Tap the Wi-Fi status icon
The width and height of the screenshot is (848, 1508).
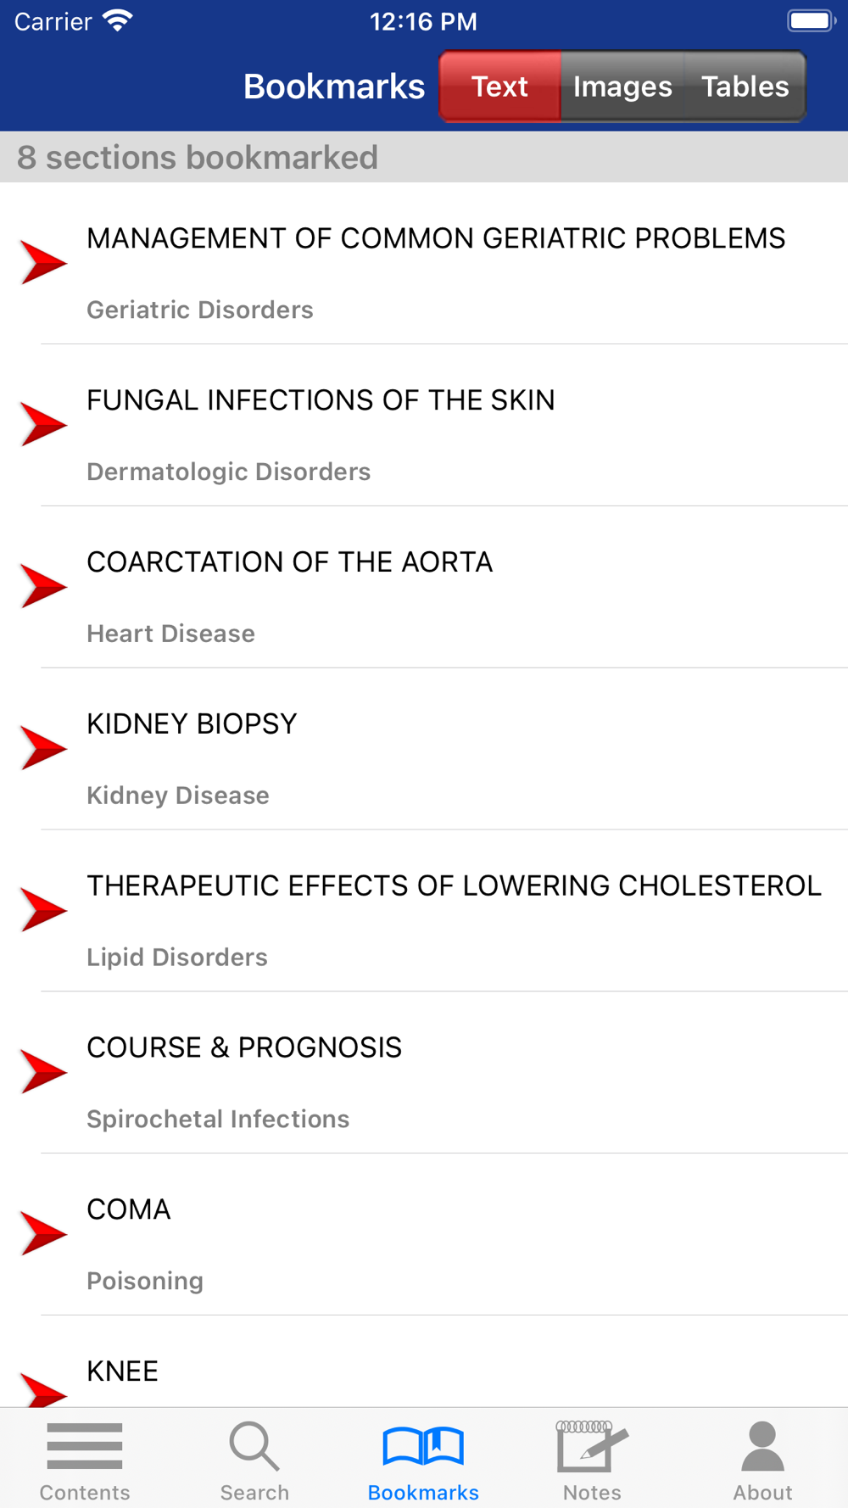point(118,20)
